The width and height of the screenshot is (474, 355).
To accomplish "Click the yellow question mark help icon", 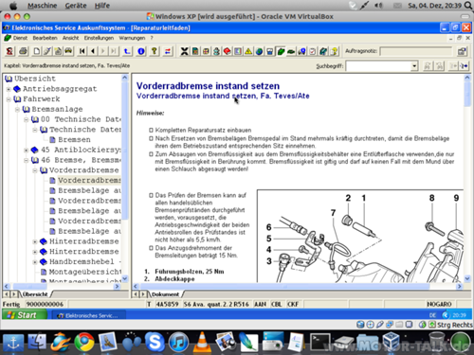I will (155, 51).
